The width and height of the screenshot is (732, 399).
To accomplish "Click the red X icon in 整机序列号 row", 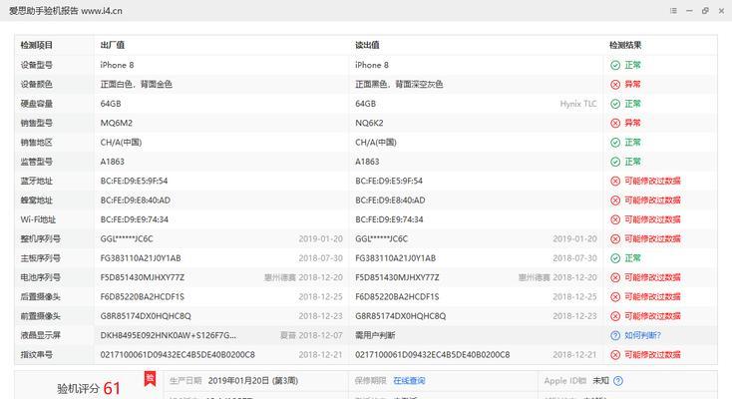I will click(x=615, y=239).
